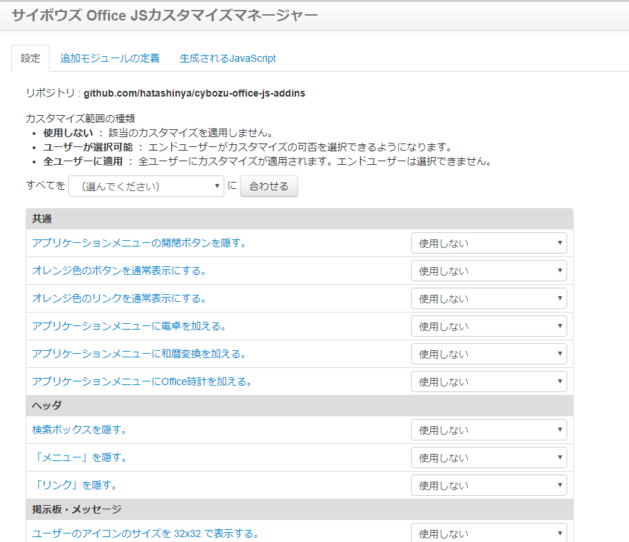Open the すべてを (選んでください) dropdown
Viewport: 629px width, 542px height.
point(146,186)
